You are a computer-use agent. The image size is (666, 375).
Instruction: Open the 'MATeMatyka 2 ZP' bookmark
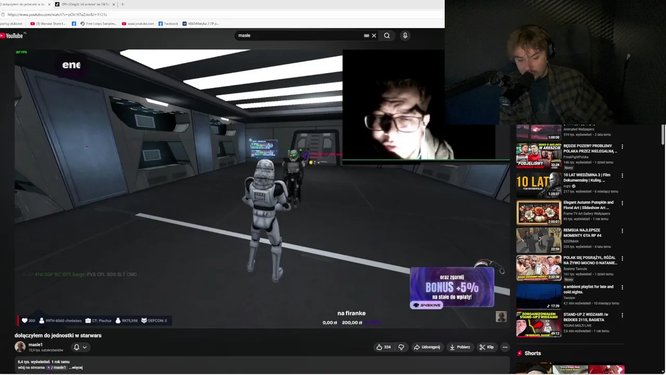[200, 23]
